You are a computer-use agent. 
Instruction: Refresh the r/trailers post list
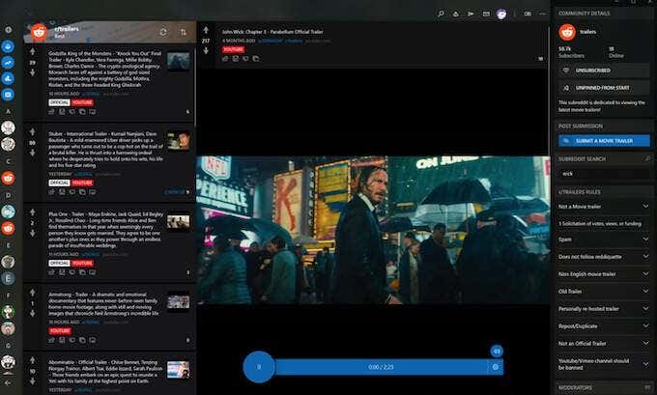pyautogui.click(x=161, y=32)
